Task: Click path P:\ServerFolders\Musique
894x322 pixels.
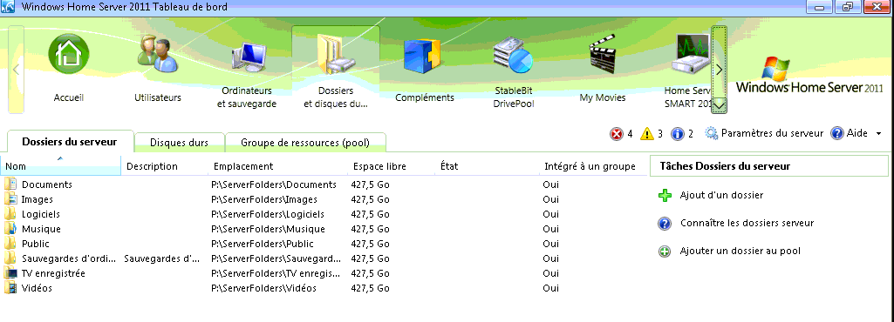Action: [x=268, y=229]
